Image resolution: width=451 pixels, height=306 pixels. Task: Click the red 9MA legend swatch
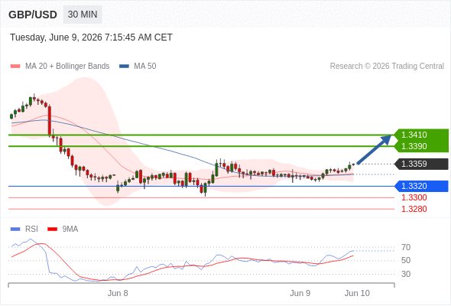(x=52, y=229)
